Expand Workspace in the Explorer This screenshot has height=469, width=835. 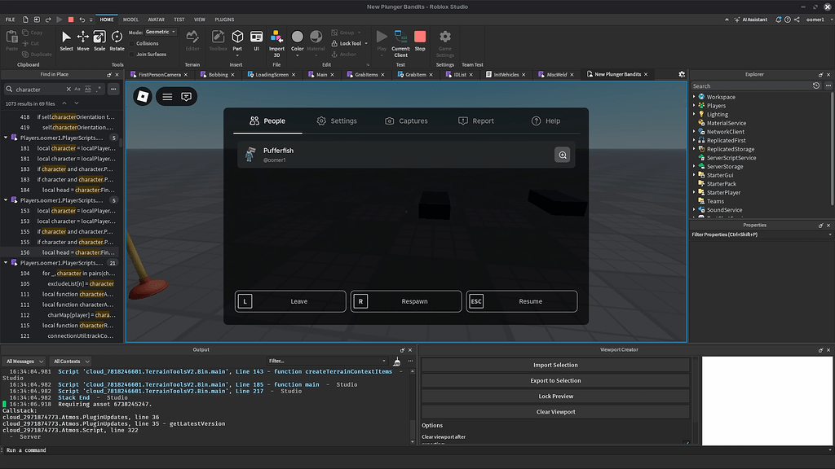click(x=695, y=96)
